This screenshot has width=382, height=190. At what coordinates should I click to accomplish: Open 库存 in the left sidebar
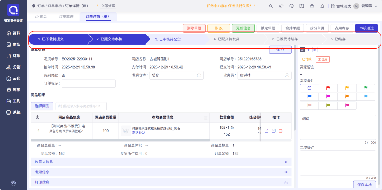tap(13, 90)
